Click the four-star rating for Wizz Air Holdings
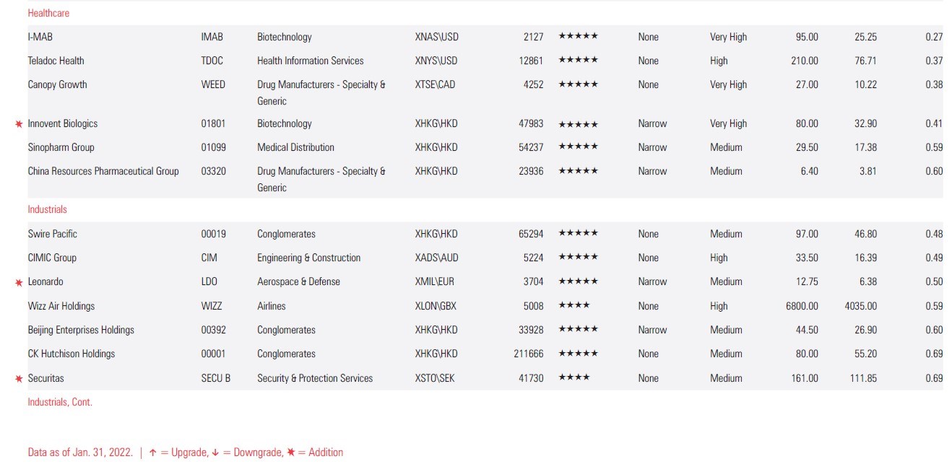 point(574,306)
